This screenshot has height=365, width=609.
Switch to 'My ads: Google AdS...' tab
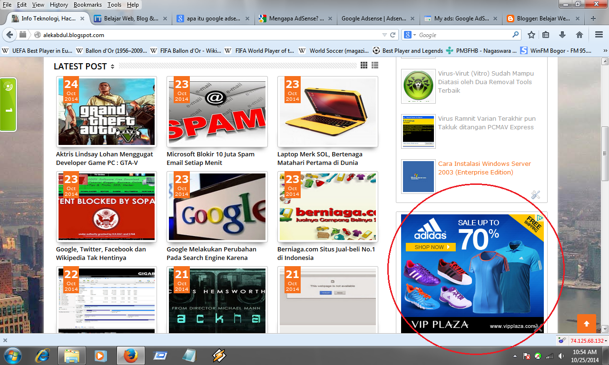[x=461, y=19]
